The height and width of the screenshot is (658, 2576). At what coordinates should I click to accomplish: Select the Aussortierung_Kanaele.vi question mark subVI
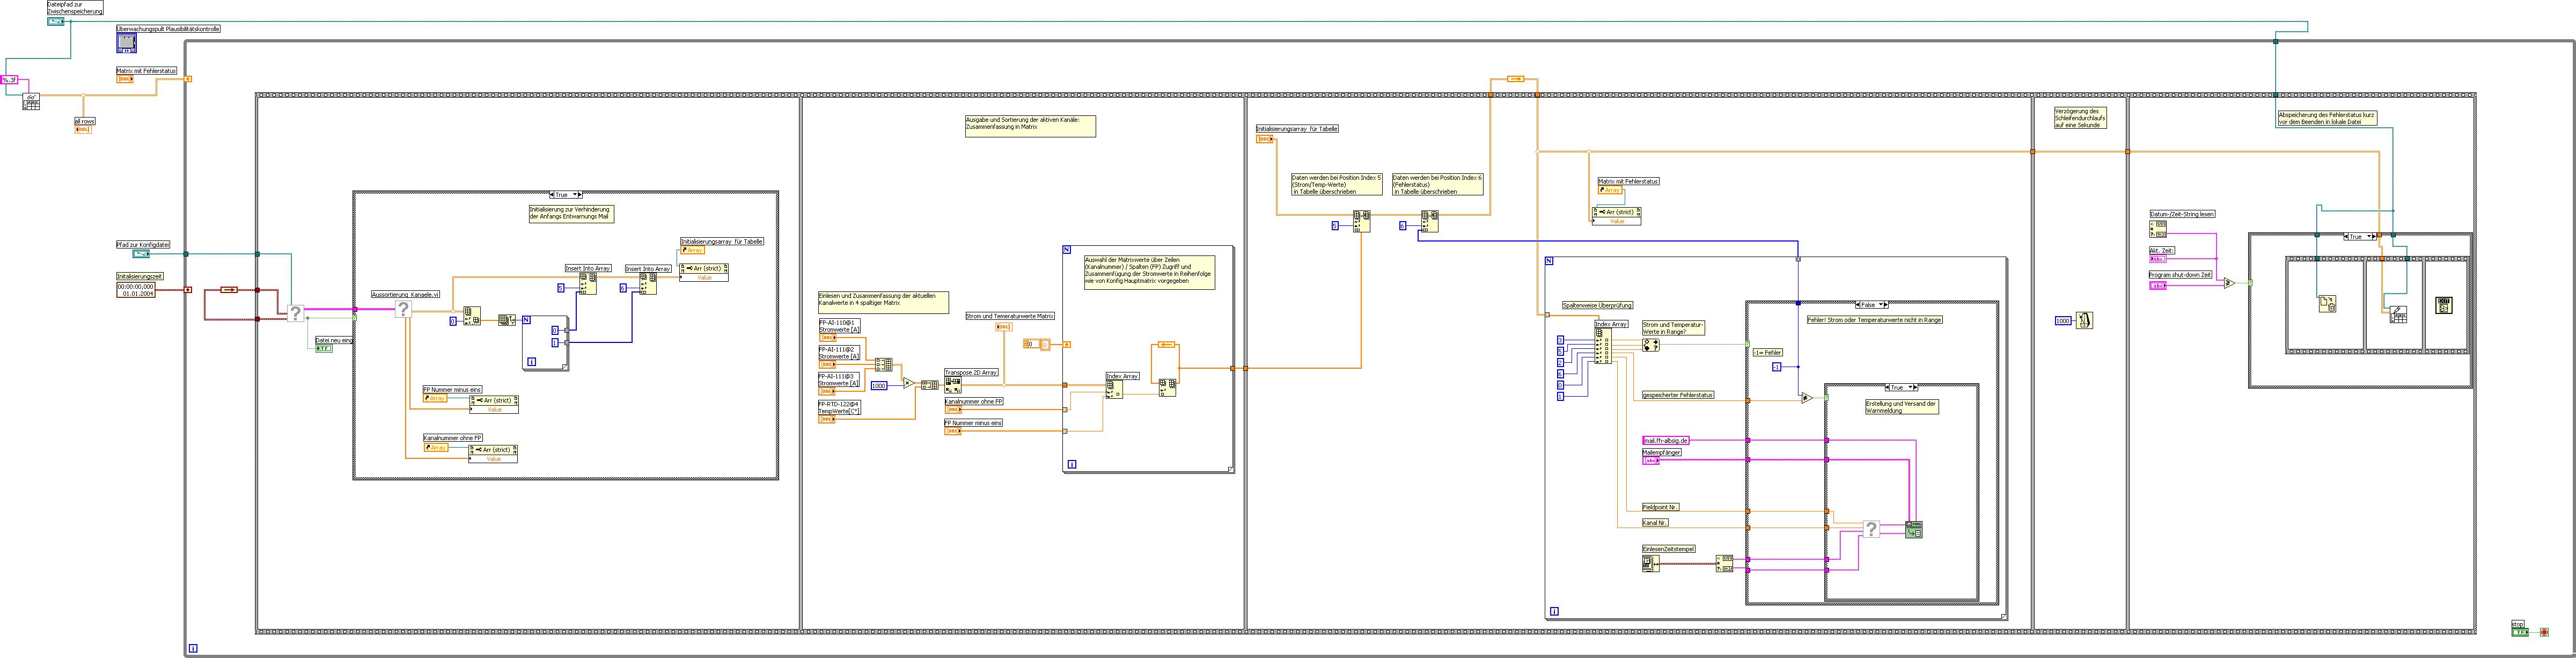403,310
